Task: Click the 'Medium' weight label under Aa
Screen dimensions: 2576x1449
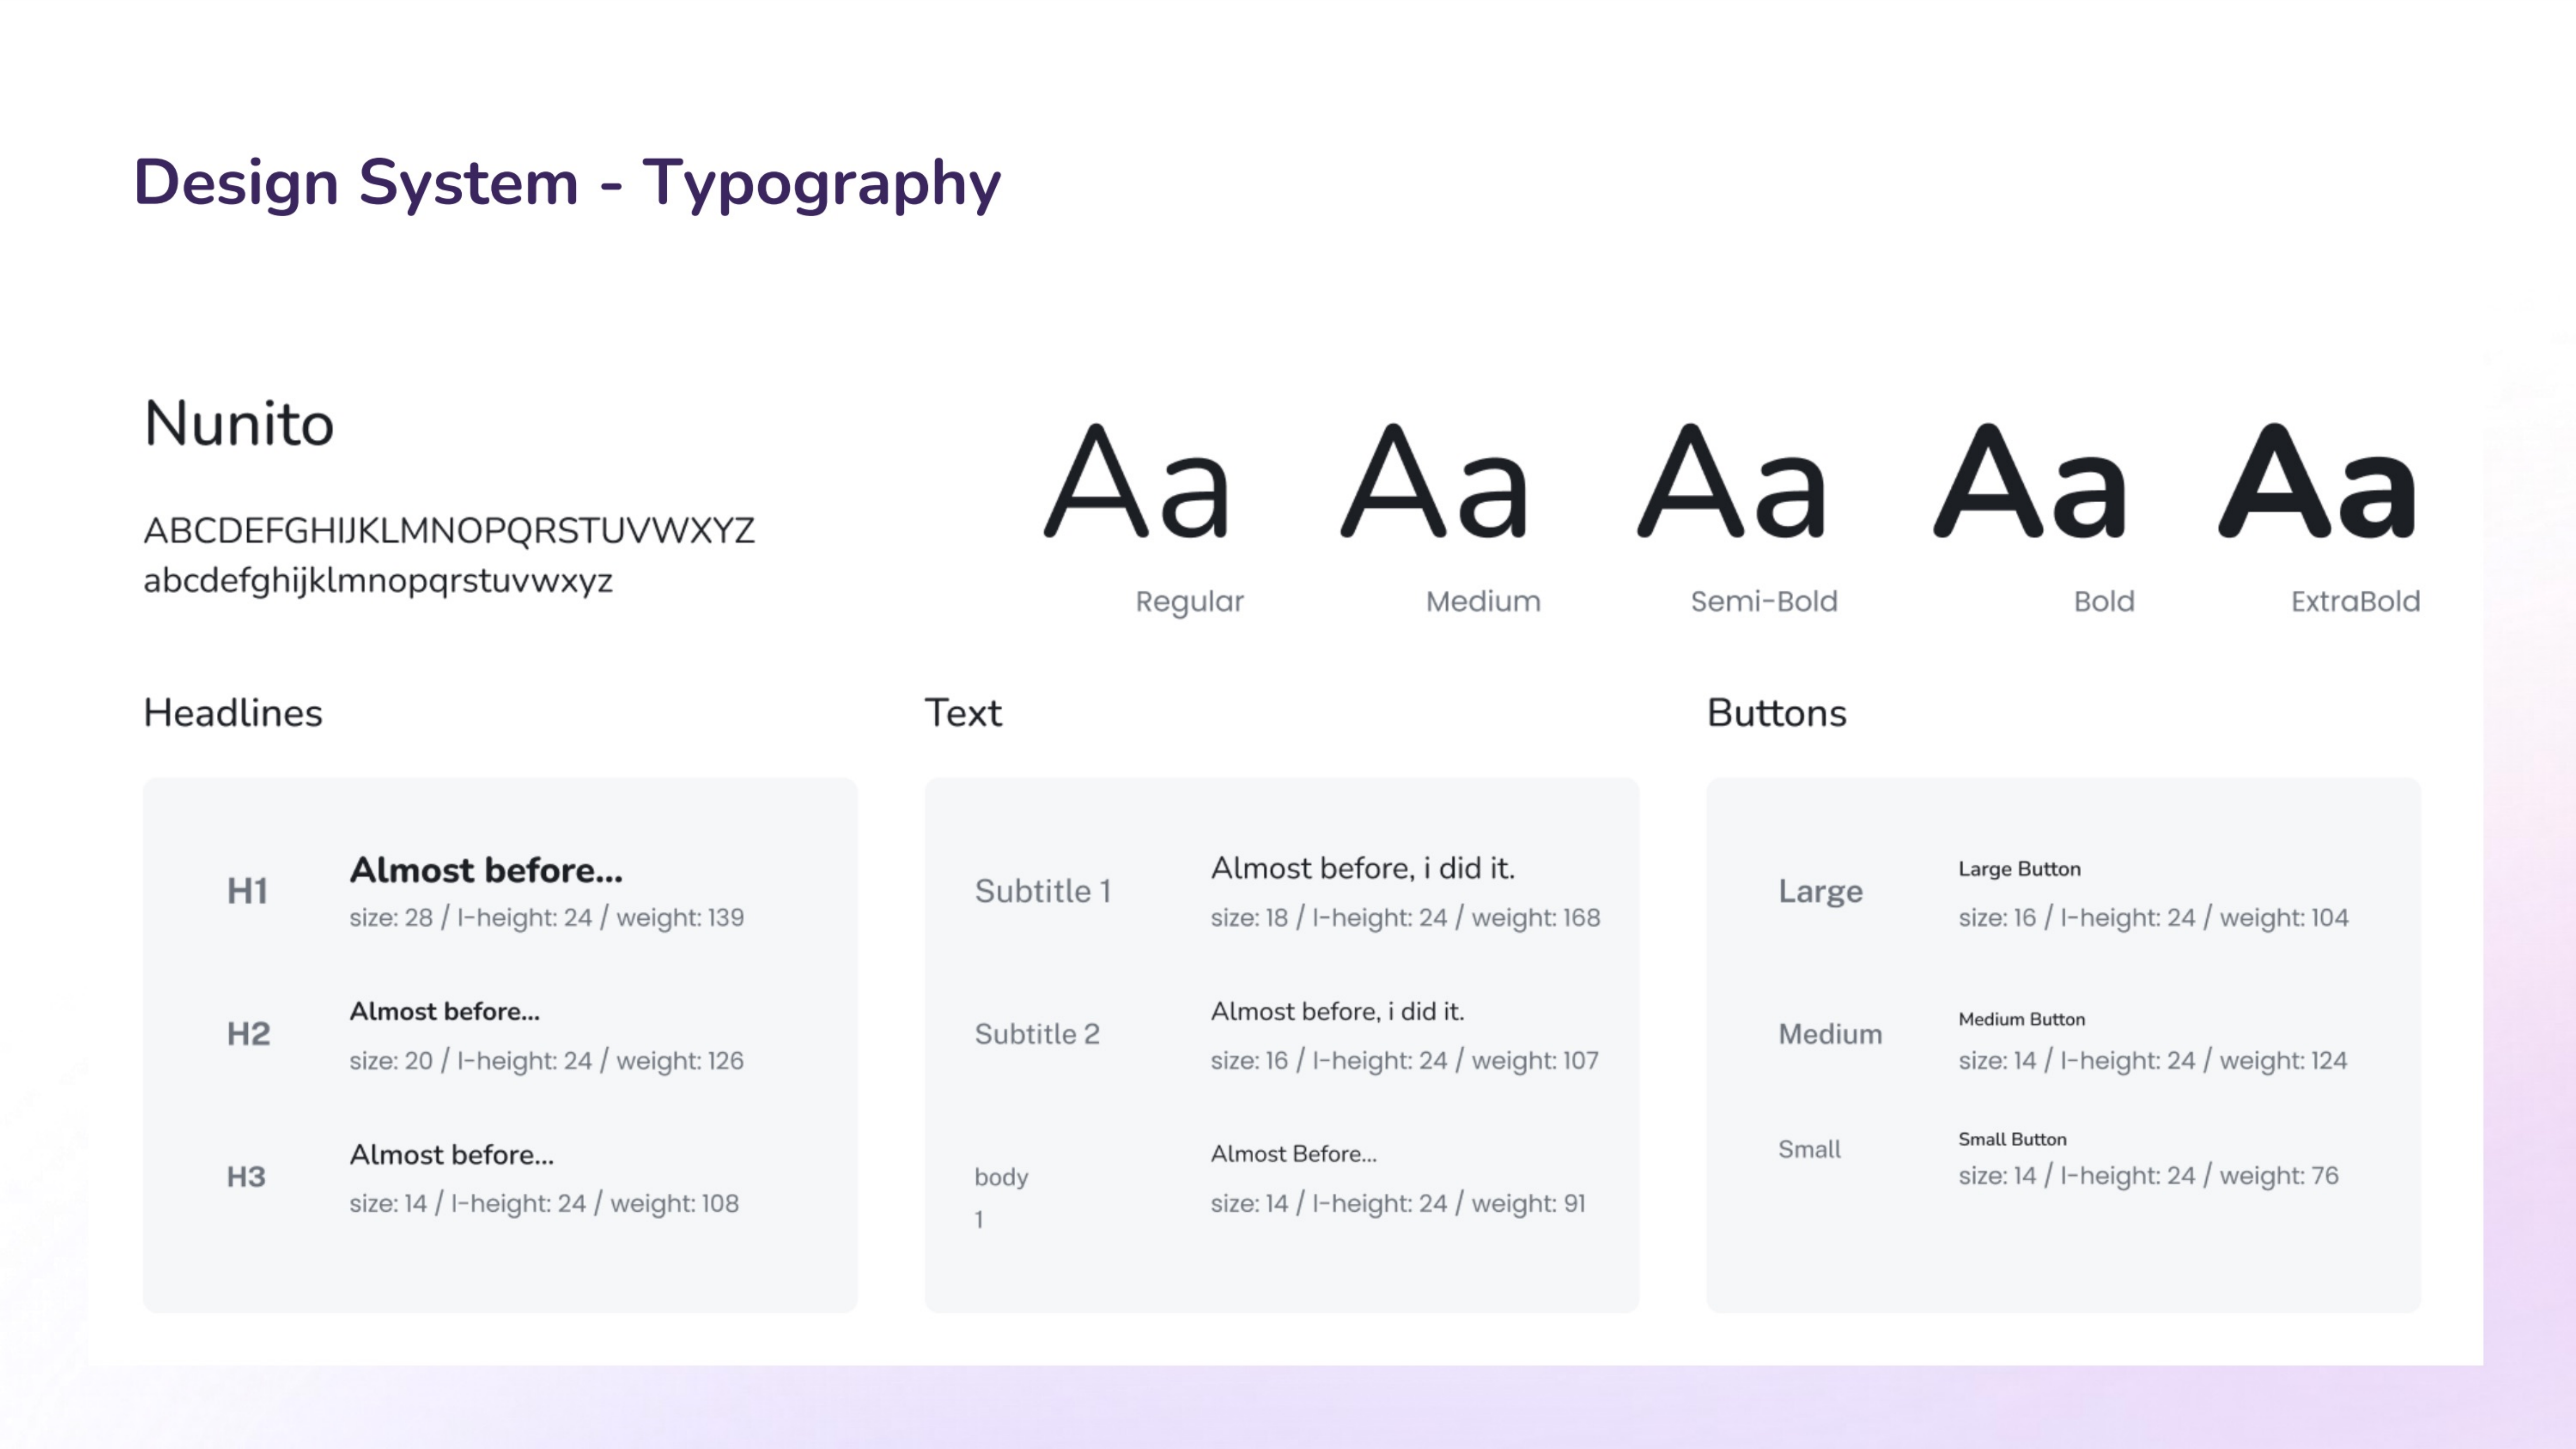Action: click(x=1483, y=602)
